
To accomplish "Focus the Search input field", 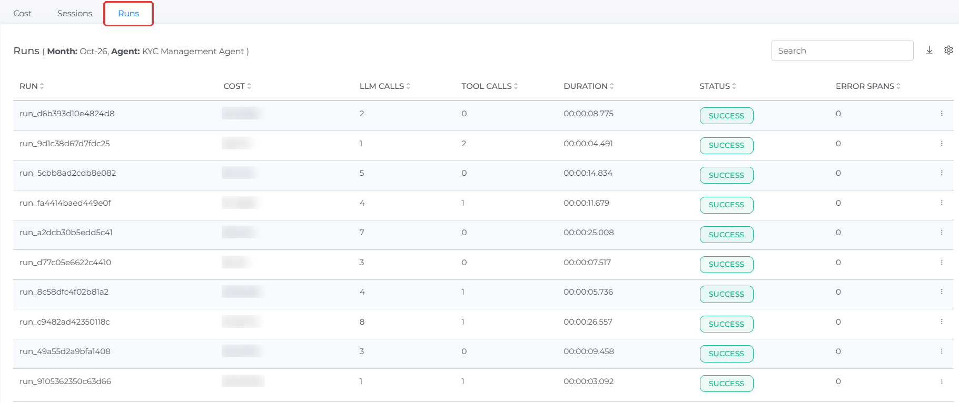I will [x=842, y=51].
